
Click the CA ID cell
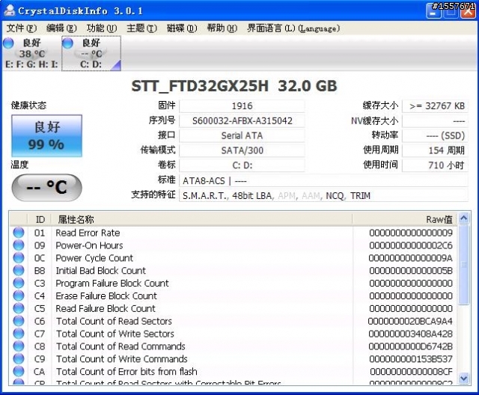(40, 372)
